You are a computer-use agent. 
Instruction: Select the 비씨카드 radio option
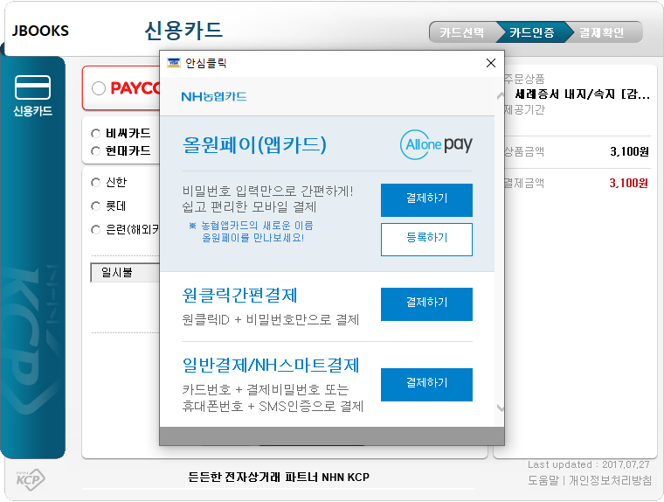point(96,134)
